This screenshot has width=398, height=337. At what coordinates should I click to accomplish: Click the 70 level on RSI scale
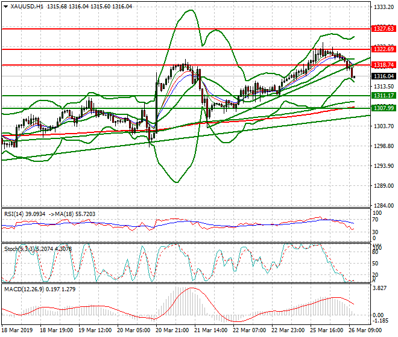(x=375, y=220)
